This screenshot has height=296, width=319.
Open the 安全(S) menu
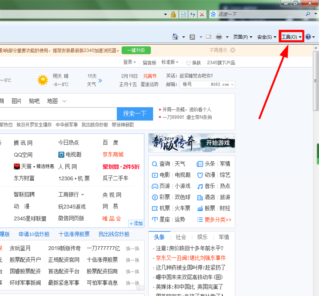coord(267,37)
